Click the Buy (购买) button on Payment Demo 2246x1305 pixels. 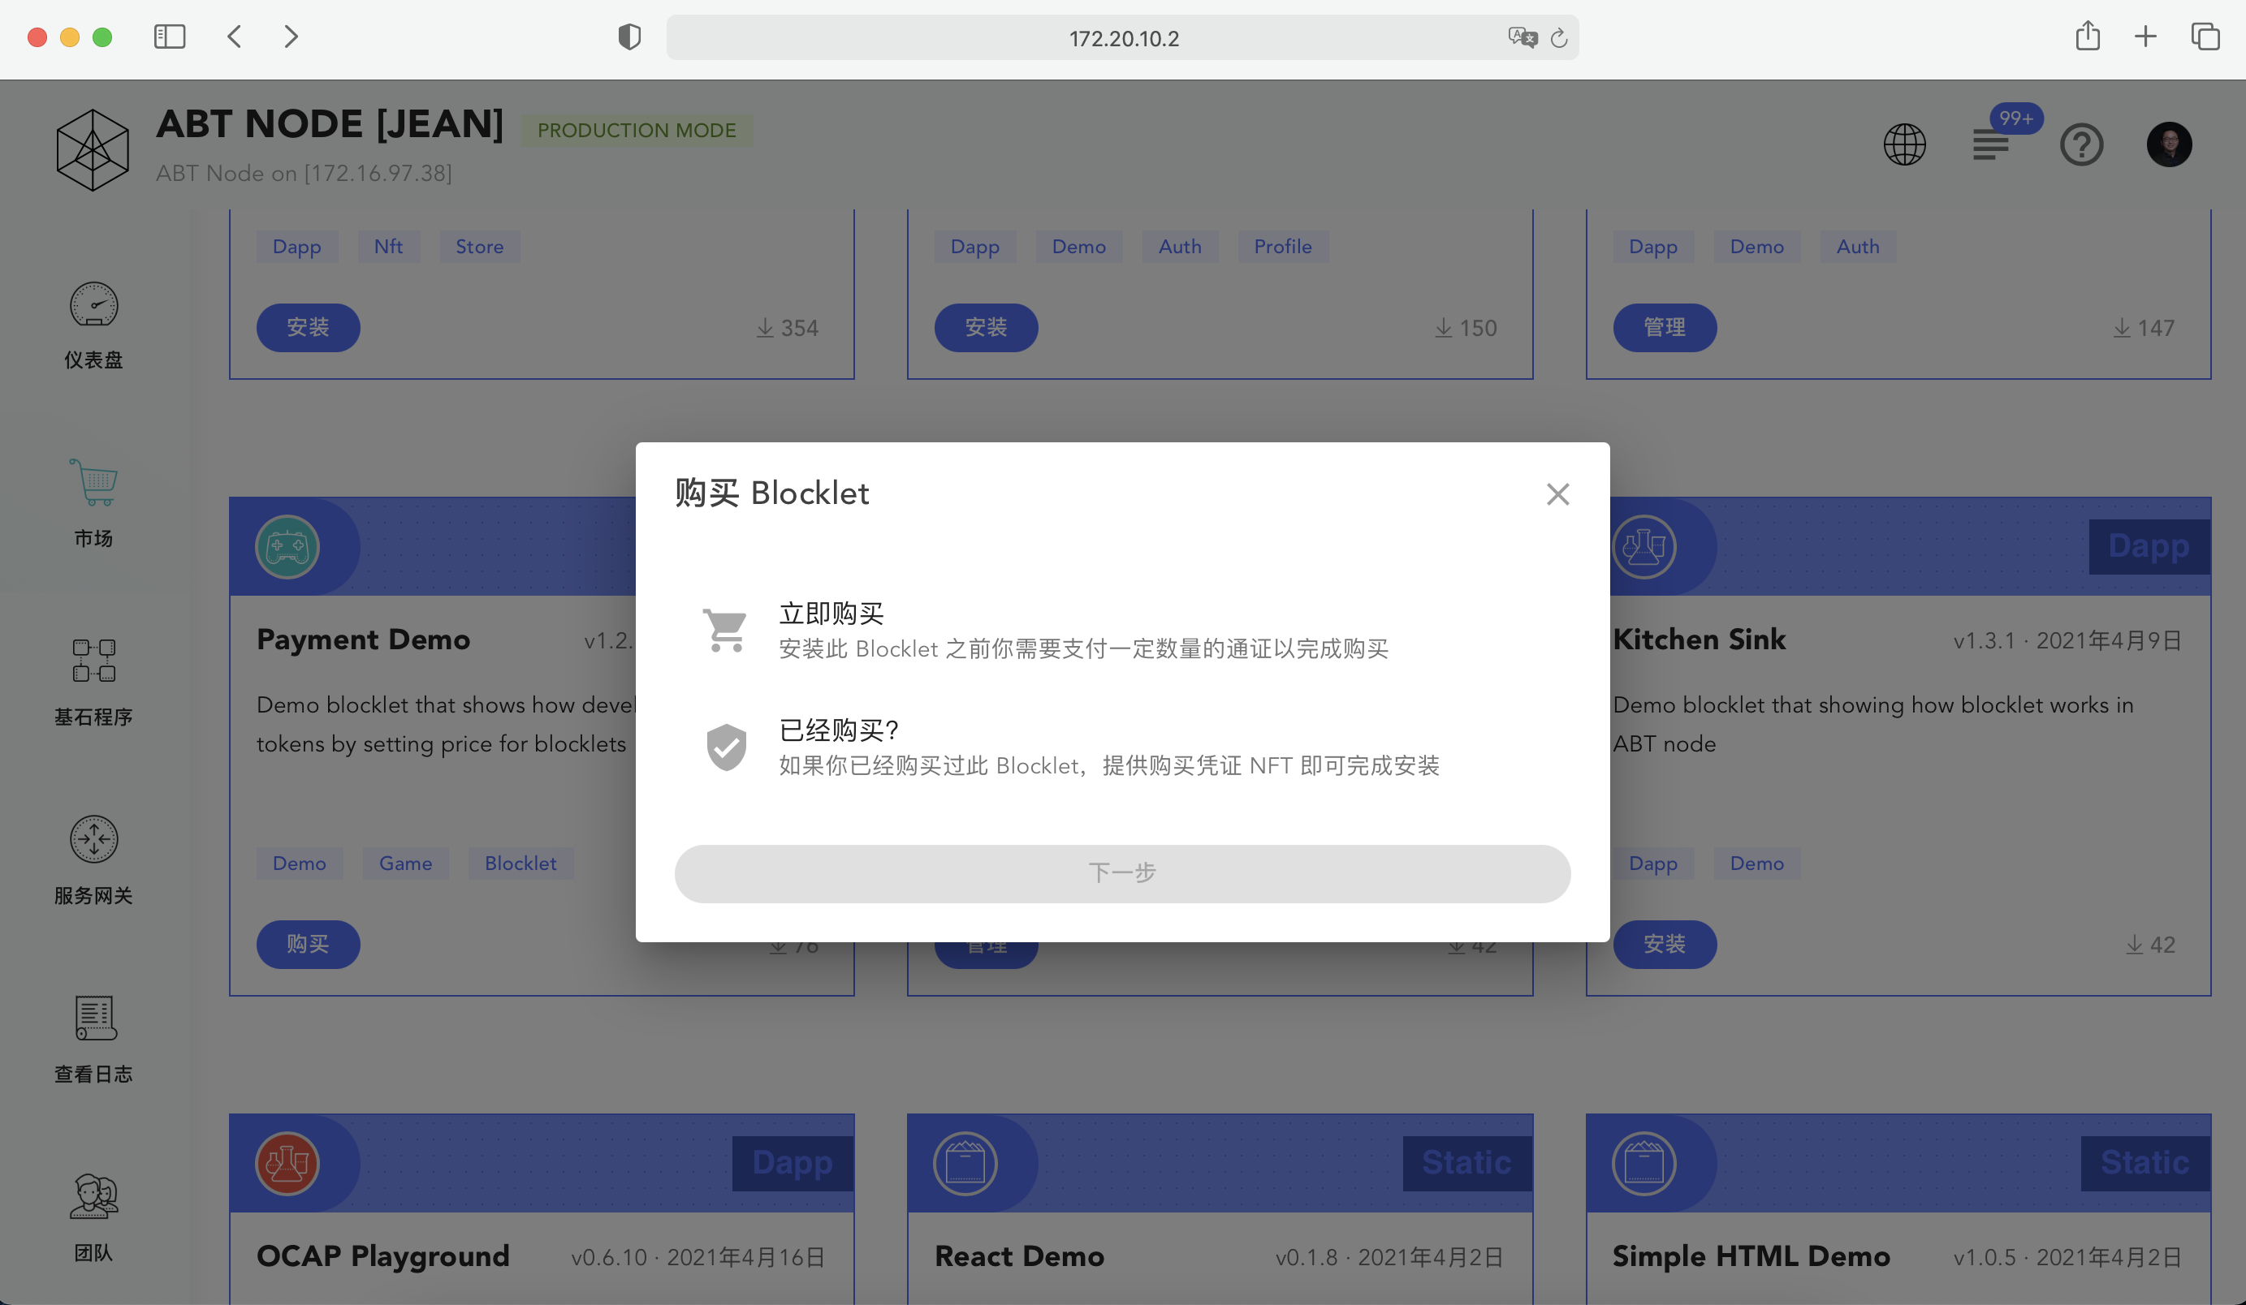[308, 944]
